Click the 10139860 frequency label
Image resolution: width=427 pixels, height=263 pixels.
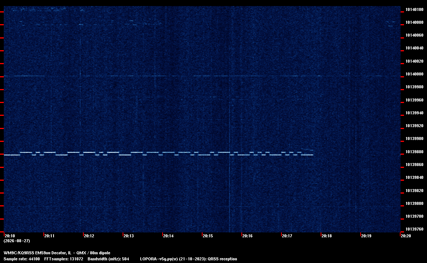pos(415,165)
